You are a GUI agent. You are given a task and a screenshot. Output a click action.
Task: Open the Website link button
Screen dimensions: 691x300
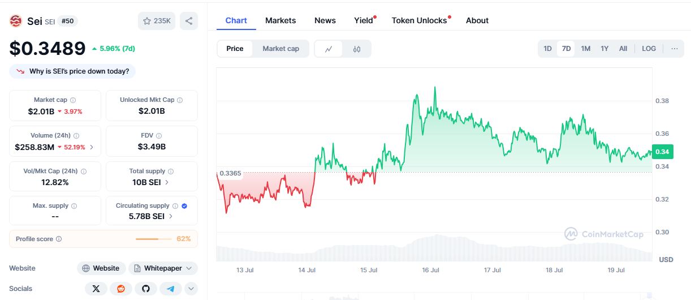[101, 268]
